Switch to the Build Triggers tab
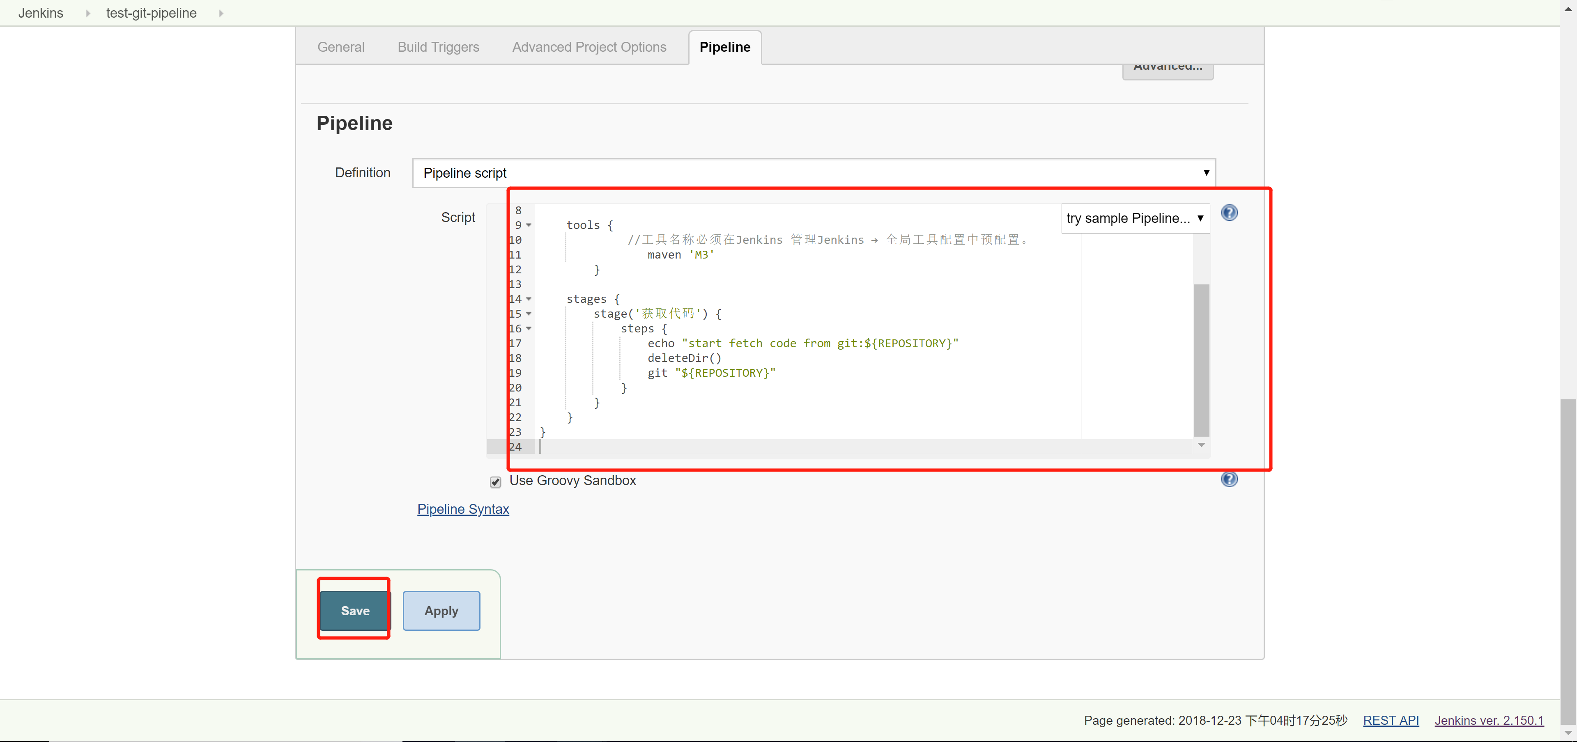Image resolution: width=1577 pixels, height=742 pixels. point(438,47)
